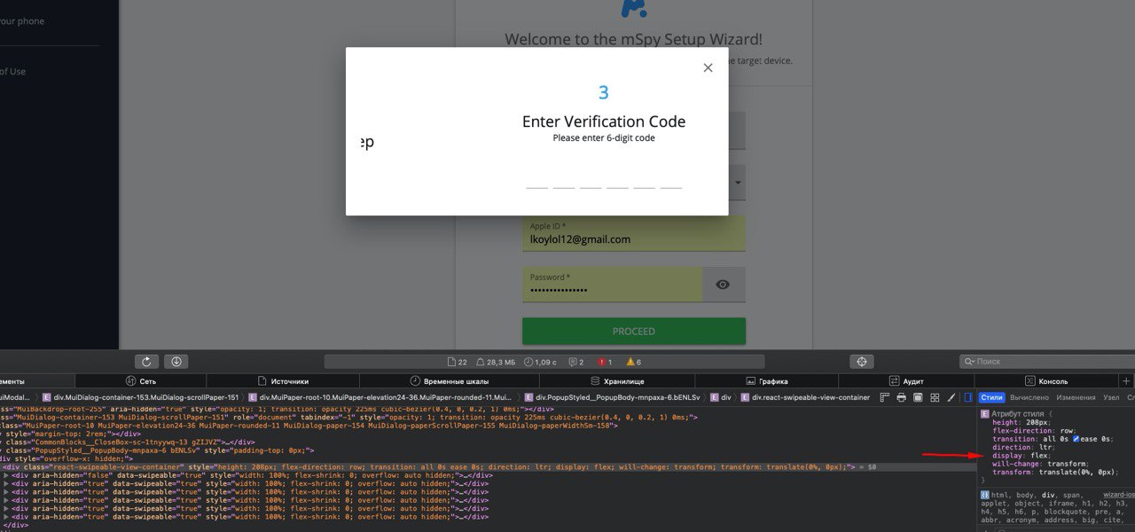This screenshot has width=1135, height=532.
Task: Open the Хранилище tab
Action: (x=616, y=380)
